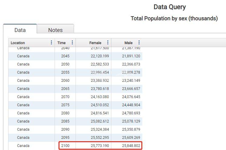Click Canada in the 2085 row

[x=23, y=121]
